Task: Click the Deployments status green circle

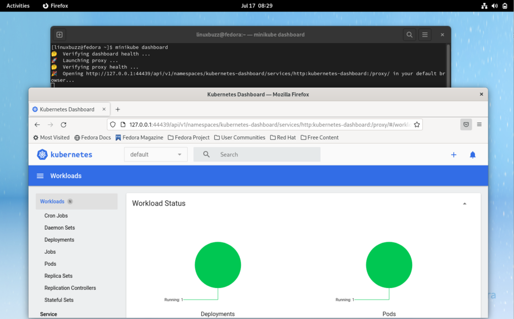Action: 218,265
